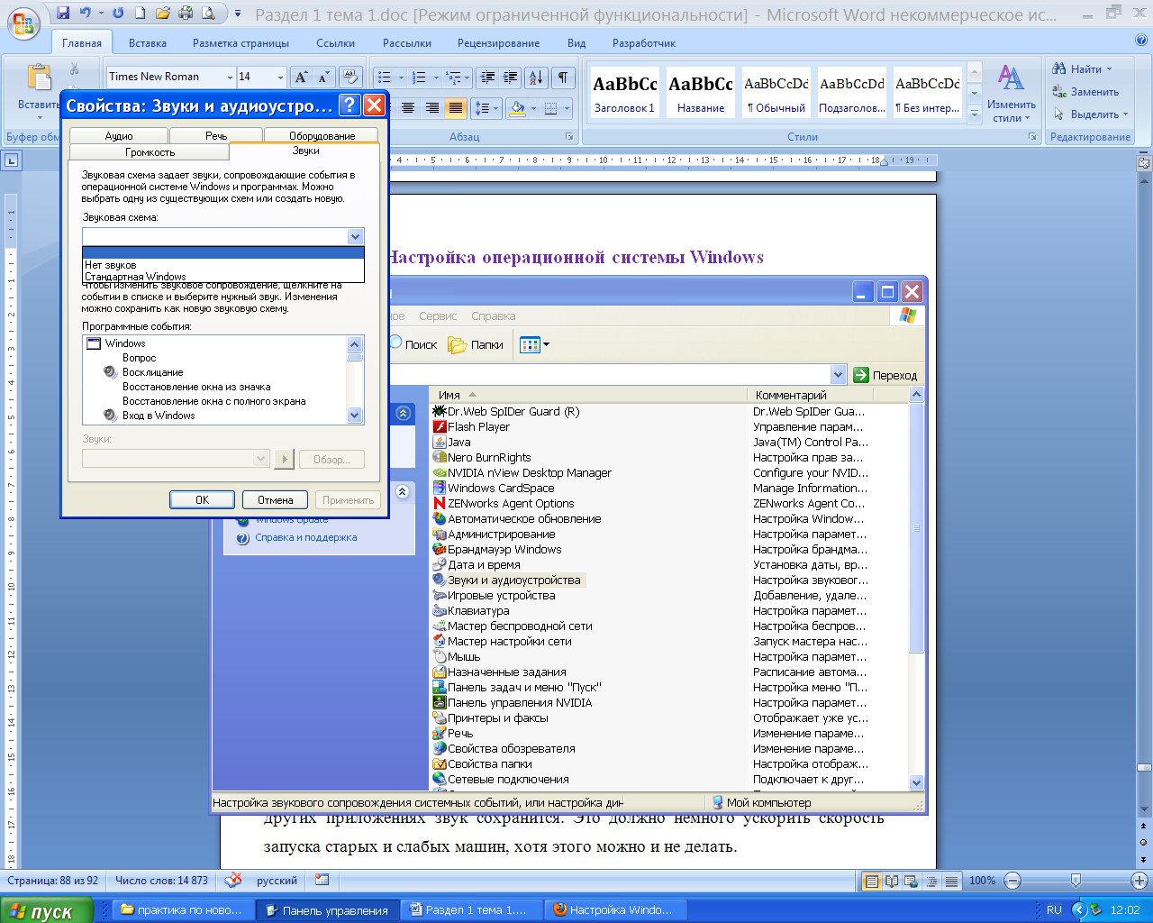This screenshot has width=1153, height=923.
Task: Apply paragraph shading with the paint bucket
Action: [x=517, y=108]
